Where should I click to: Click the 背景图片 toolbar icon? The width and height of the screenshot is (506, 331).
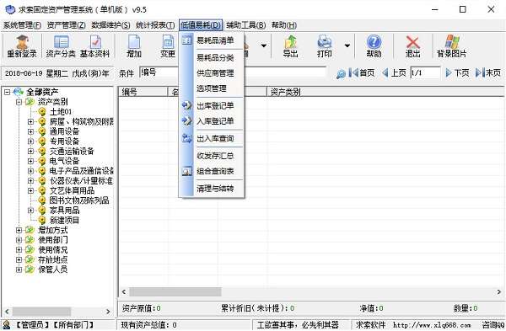click(x=452, y=46)
